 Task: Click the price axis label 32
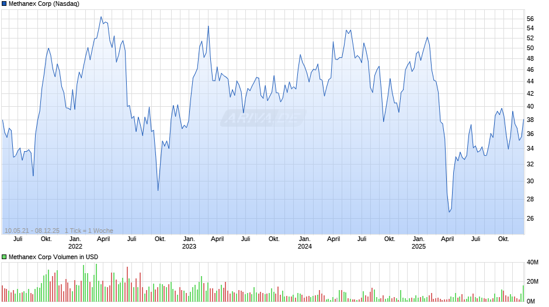[530, 165]
